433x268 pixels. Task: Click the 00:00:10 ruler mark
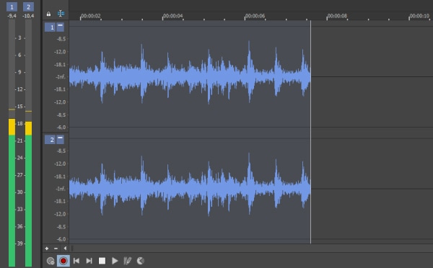(x=419, y=16)
